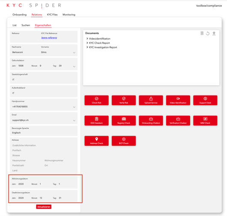The image size is (227, 216).
Task: Run the BCP Check
Action: click(x=124, y=141)
